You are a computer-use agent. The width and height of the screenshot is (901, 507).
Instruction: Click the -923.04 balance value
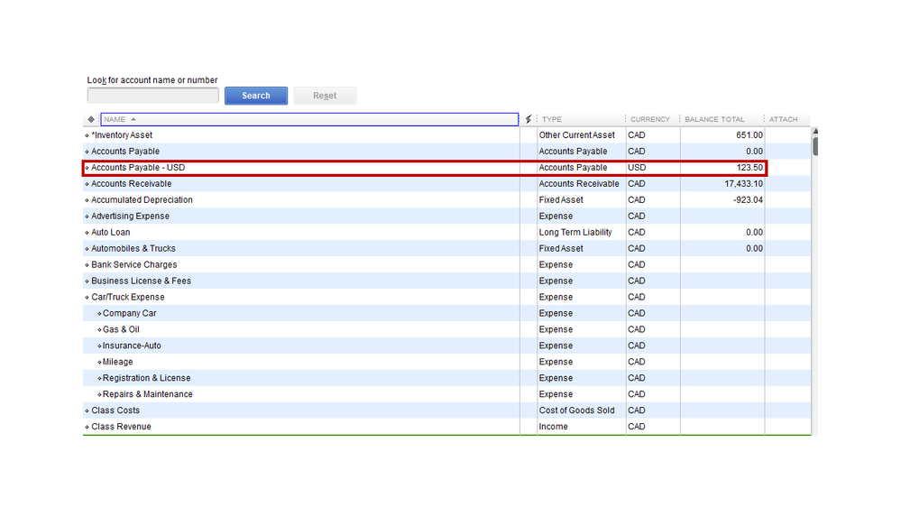coord(748,200)
